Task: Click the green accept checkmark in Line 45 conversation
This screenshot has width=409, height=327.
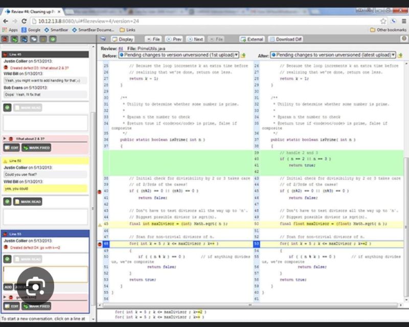Action: pos(8,107)
